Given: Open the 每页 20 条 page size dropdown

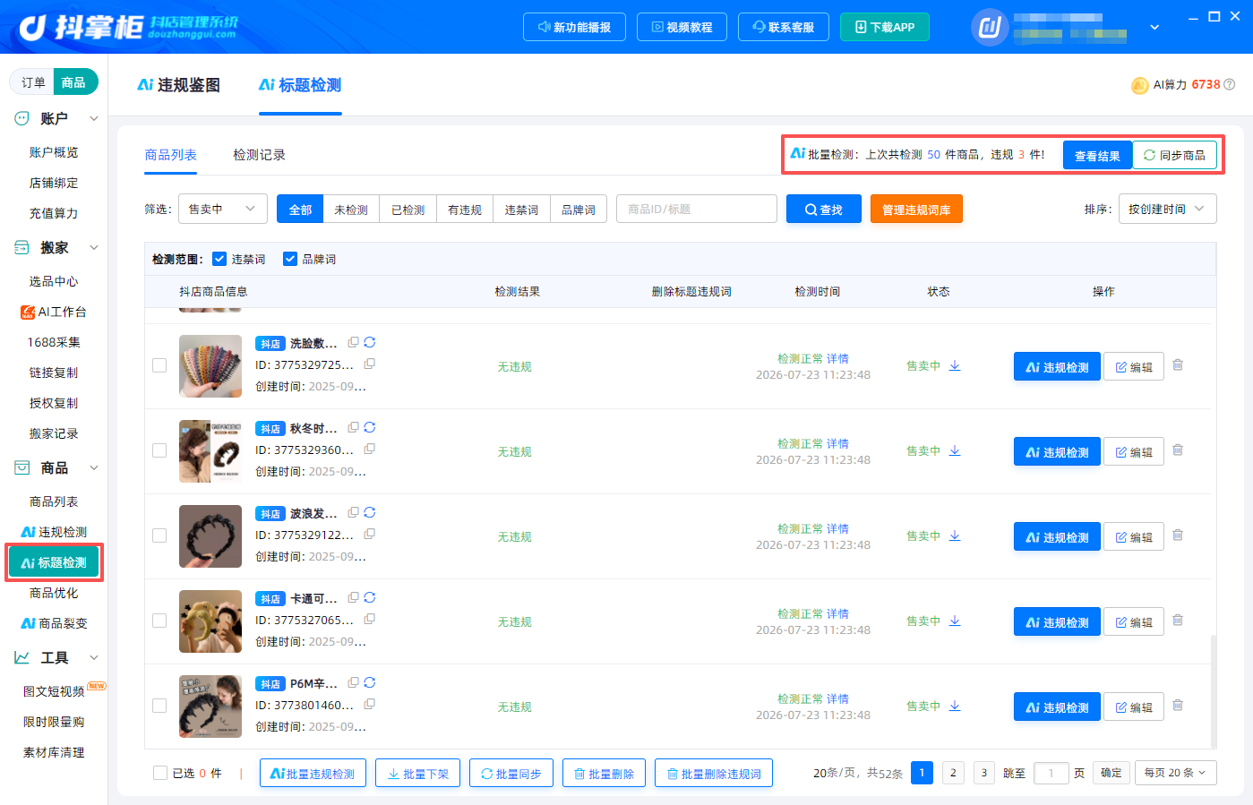Looking at the screenshot, I should tap(1176, 773).
